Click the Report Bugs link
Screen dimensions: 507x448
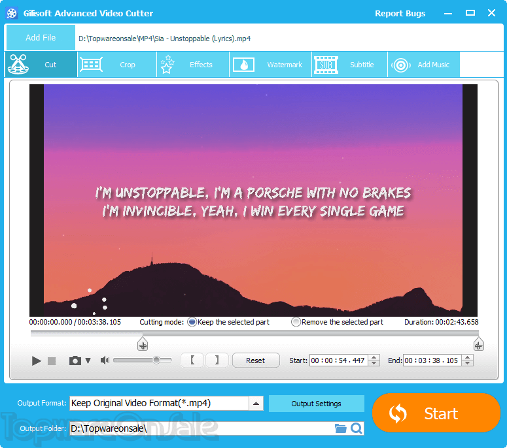[400, 14]
